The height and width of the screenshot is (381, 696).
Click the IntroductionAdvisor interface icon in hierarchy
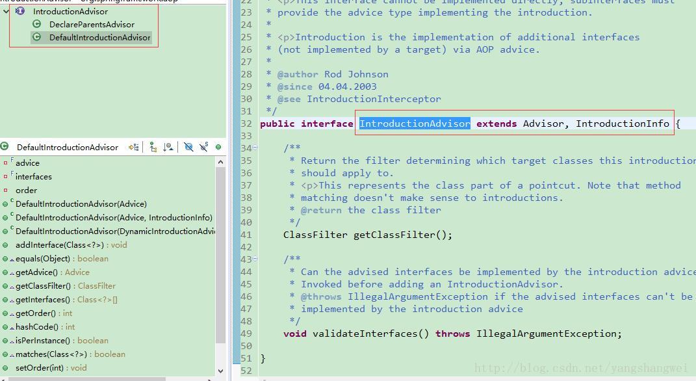point(20,12)
